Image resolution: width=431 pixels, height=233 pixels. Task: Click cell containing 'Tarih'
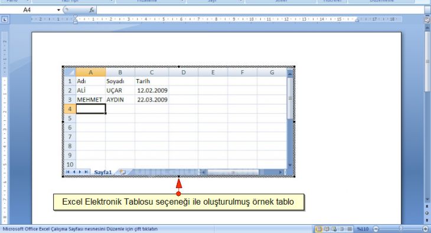[x=152, y=81]
